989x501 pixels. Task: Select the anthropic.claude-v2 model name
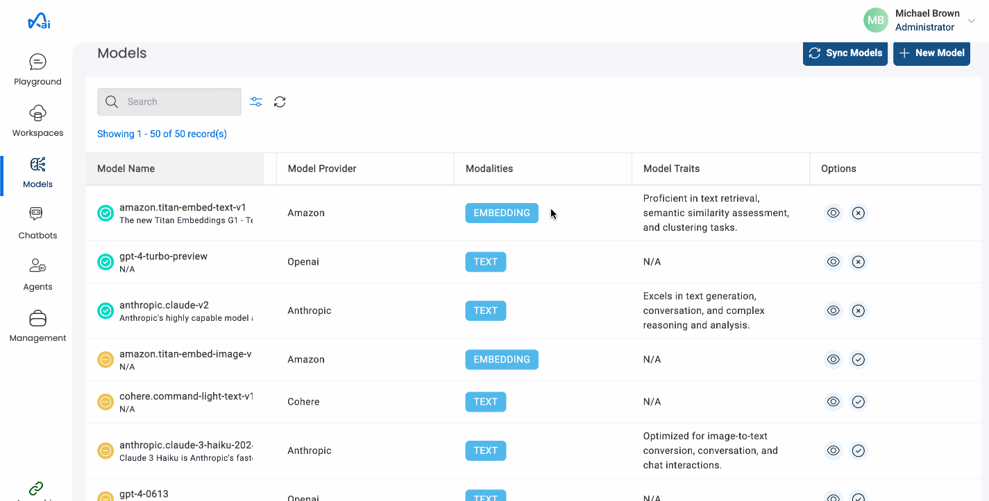[164, 305]
